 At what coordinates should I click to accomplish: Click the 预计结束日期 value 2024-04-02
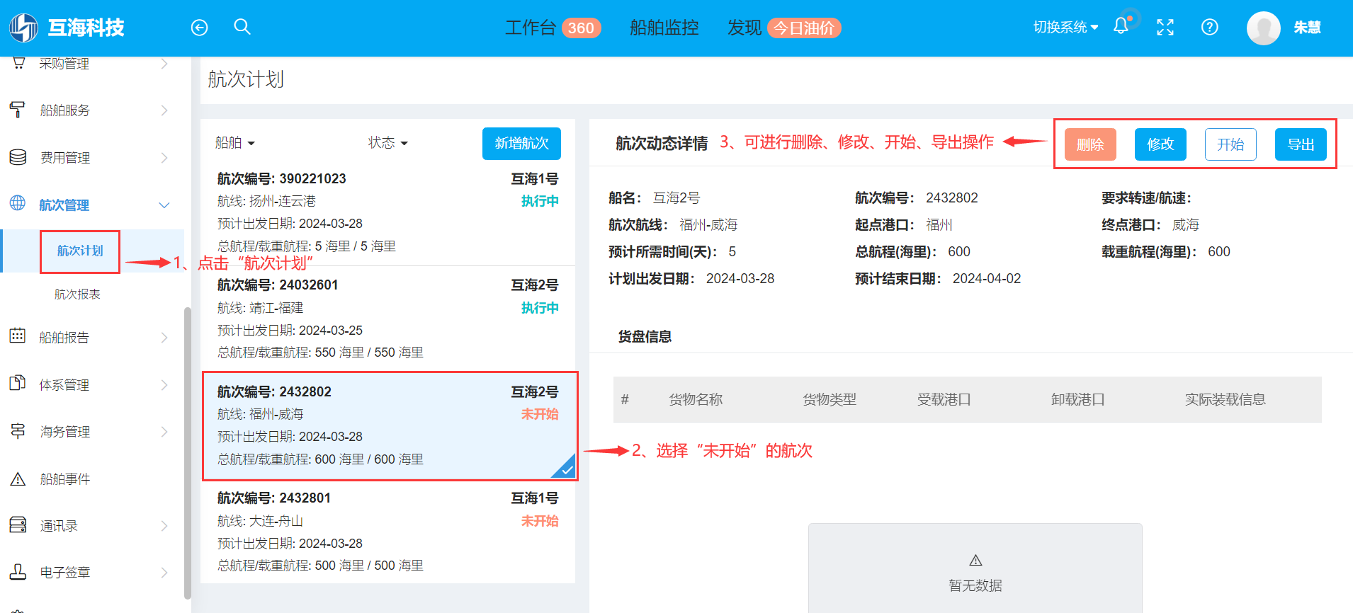tap(987, 279)
